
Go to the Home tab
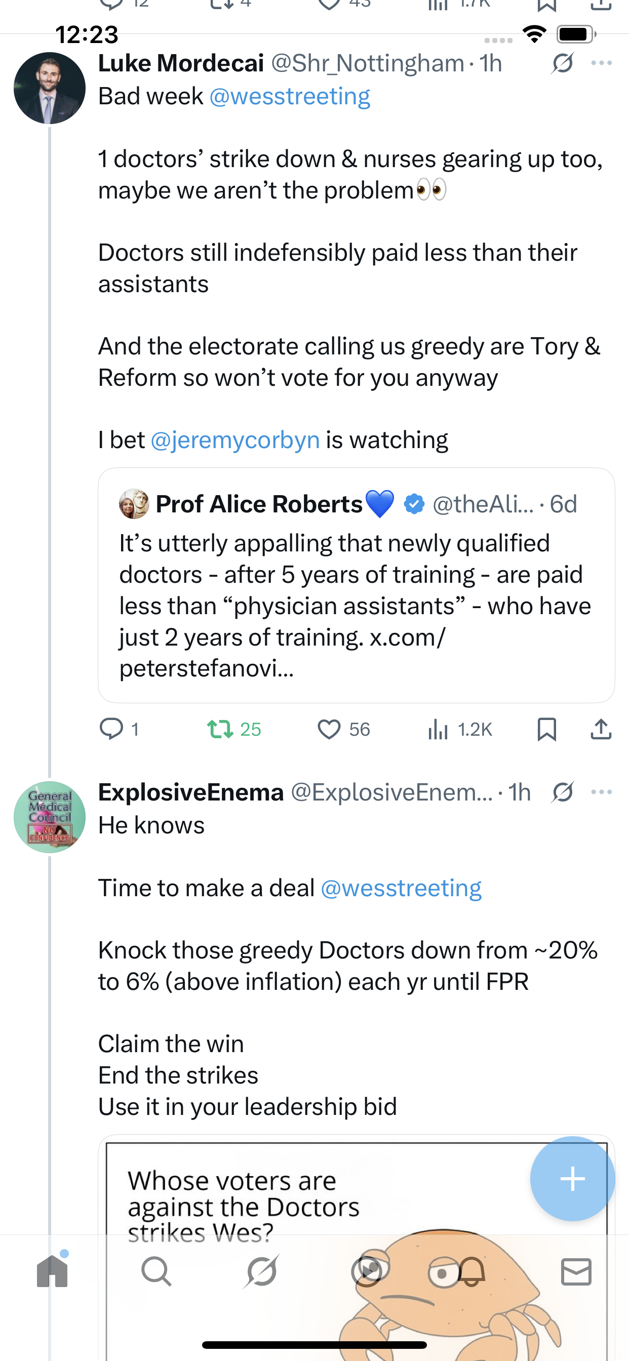click(x=52, y=1271)
